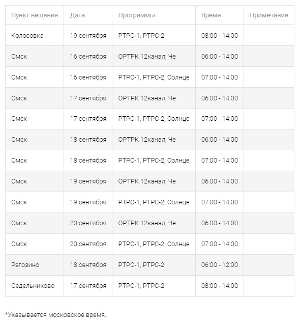This screenshot has width=301, height=319.
Task: Click the Примечание column header
Action: pyautogui.click(x=269, y=15)
